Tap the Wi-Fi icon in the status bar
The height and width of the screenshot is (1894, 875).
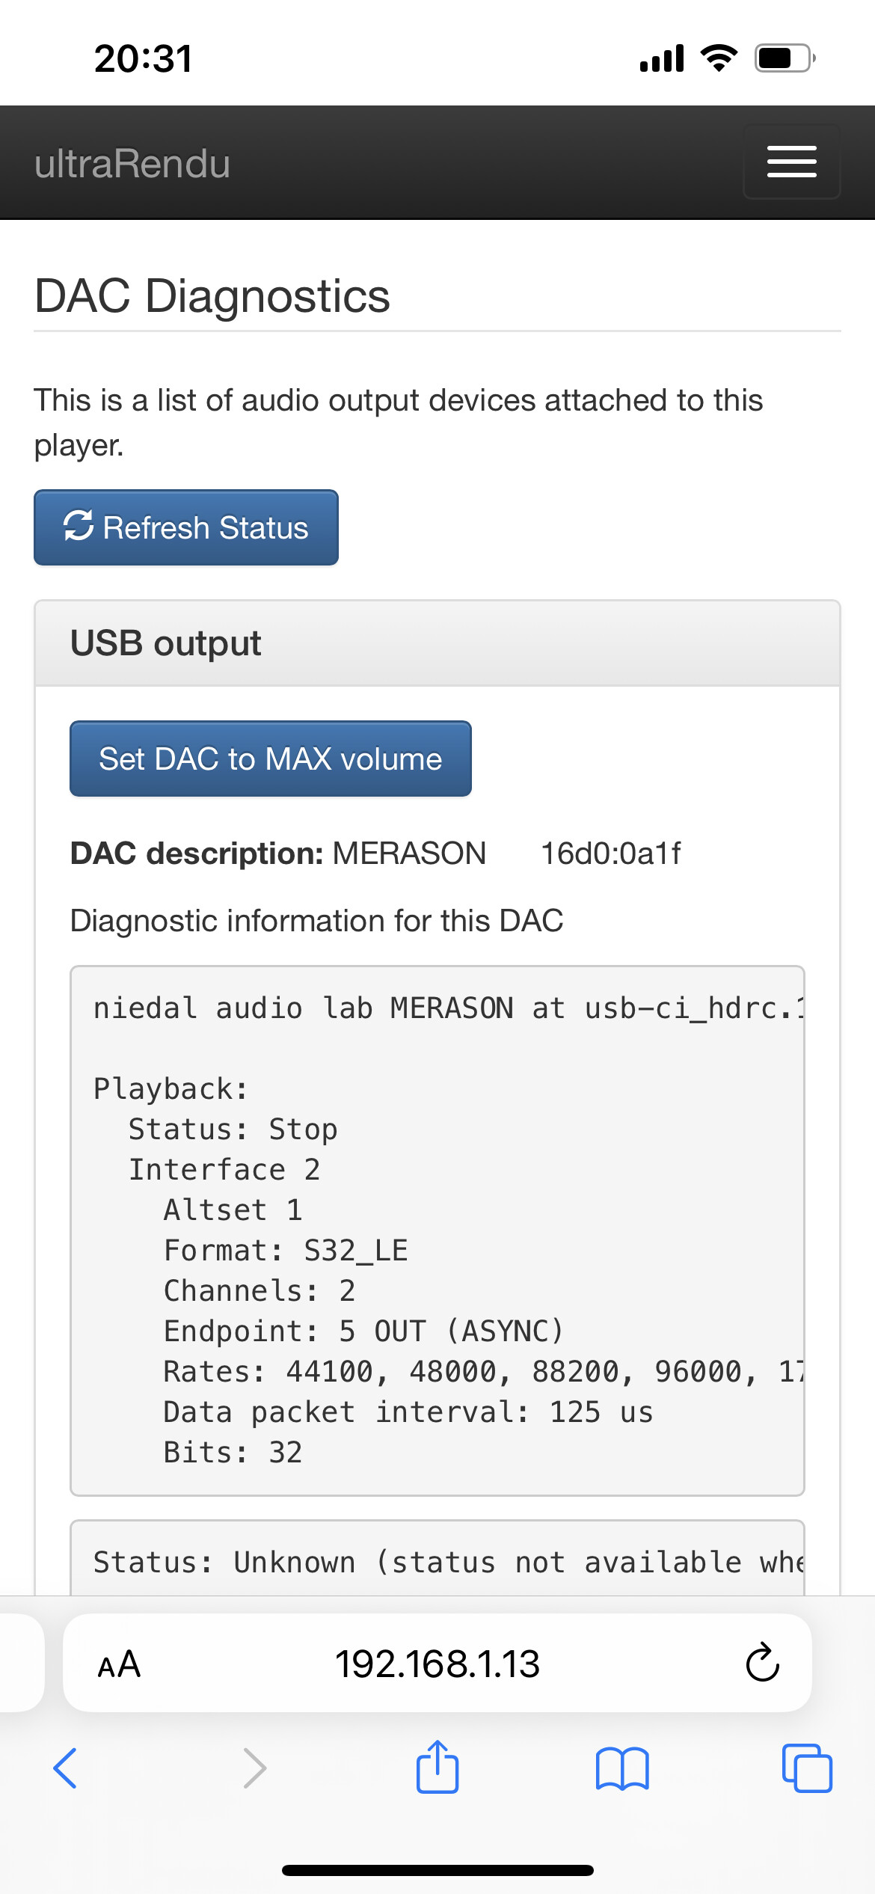(x=719, y=58)
